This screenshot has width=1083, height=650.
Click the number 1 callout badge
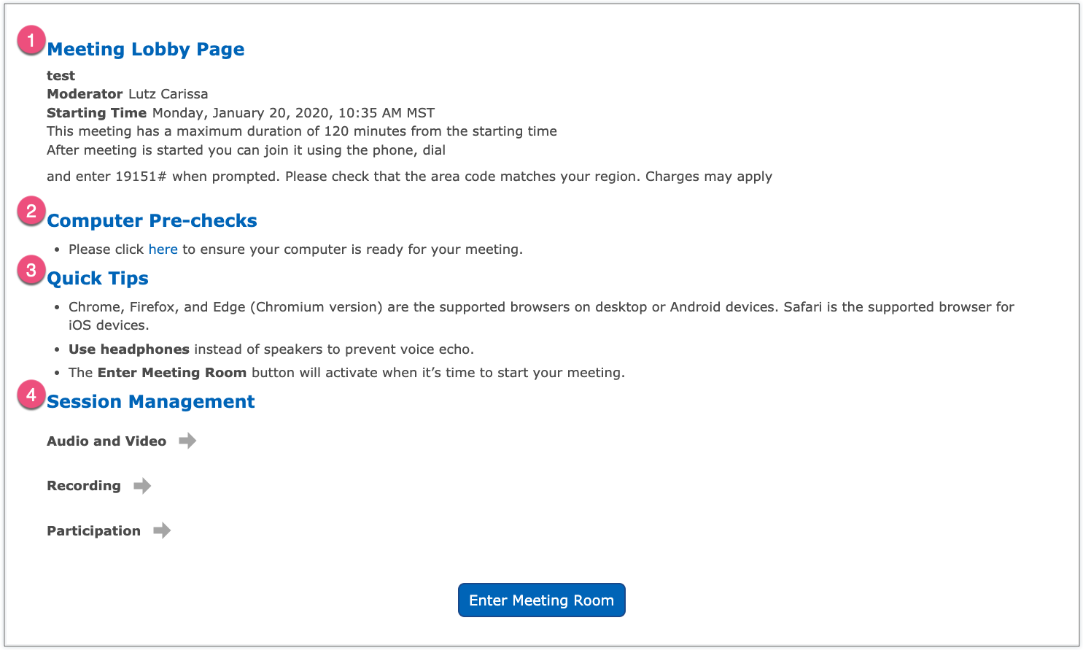[x=31, y=41]
